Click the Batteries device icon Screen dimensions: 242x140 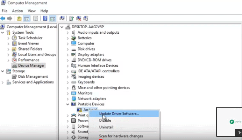tap(74, 38)
